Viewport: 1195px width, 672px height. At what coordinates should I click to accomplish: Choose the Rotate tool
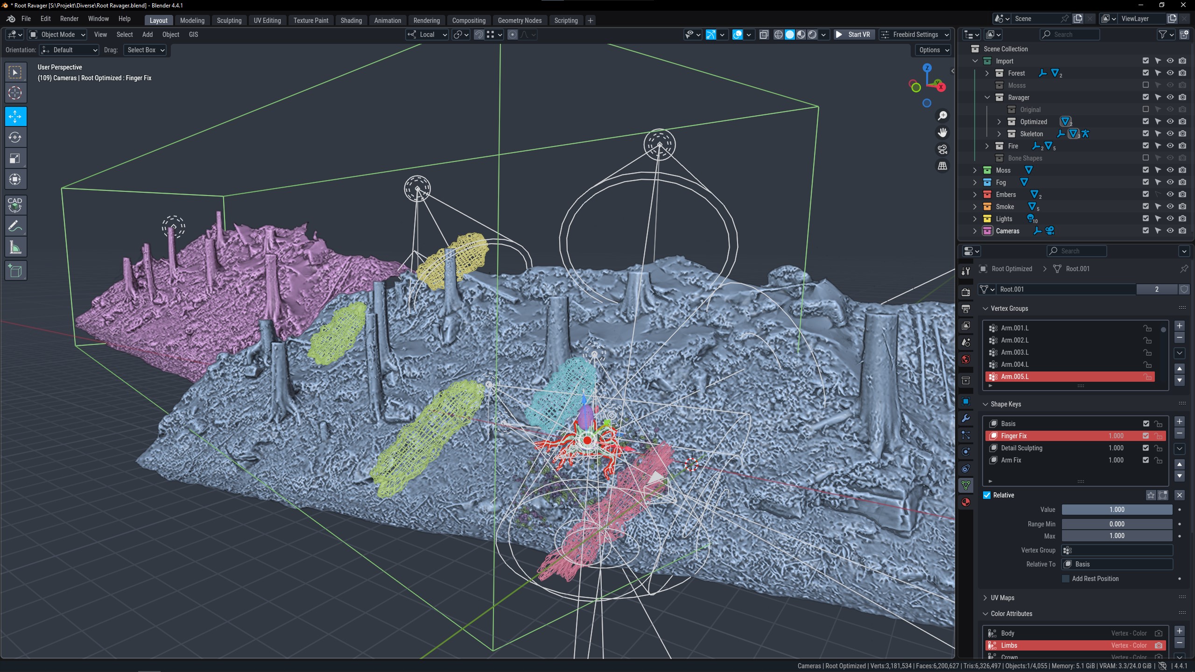(15, 137)
